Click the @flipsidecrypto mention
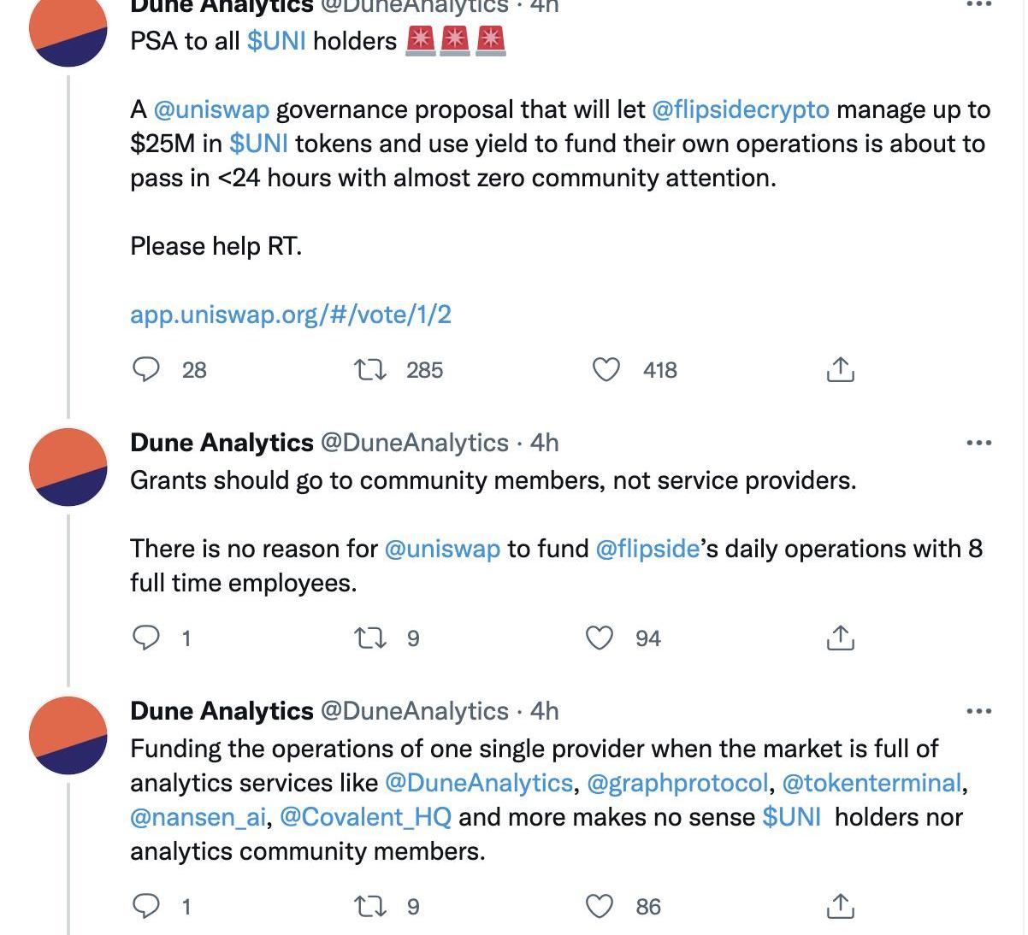 coord(740,109)
